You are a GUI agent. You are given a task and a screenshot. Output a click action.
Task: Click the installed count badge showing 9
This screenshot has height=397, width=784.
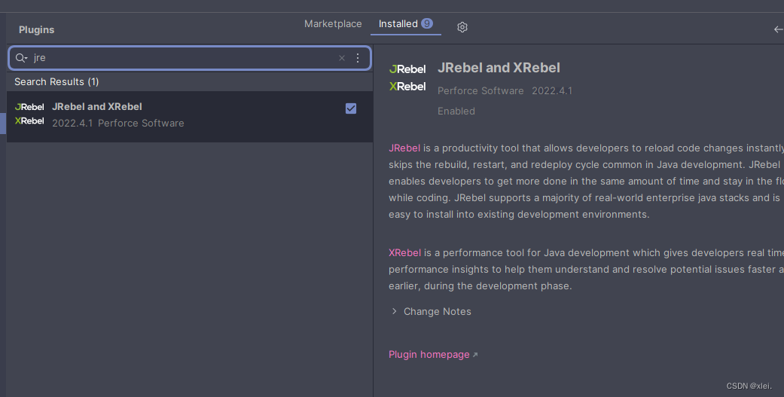click(x=427, y=23)
